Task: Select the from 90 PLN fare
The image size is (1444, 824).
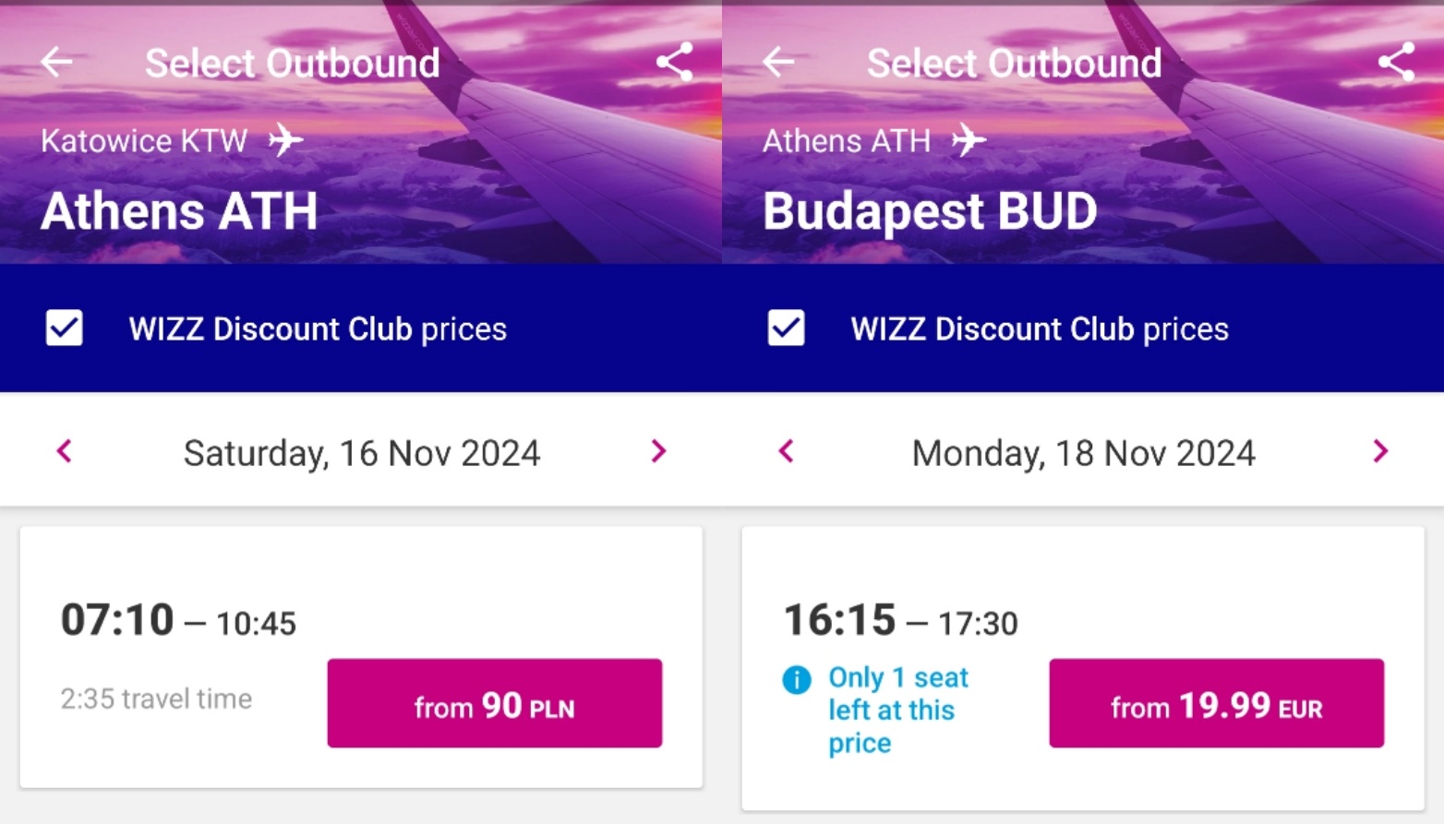Action: [495, 703]
